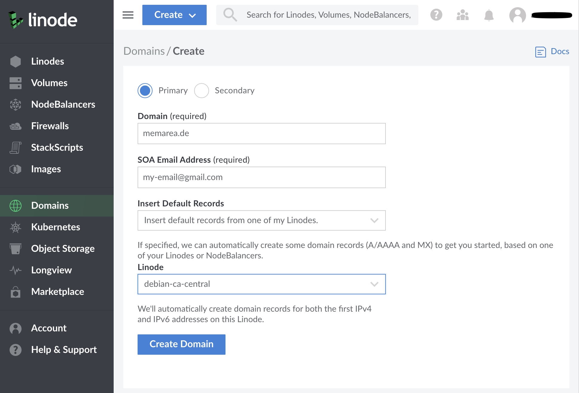Open the hamburger navigation menu
The width and height of the screenshot is (579, 393).
[x=128, y=15]
